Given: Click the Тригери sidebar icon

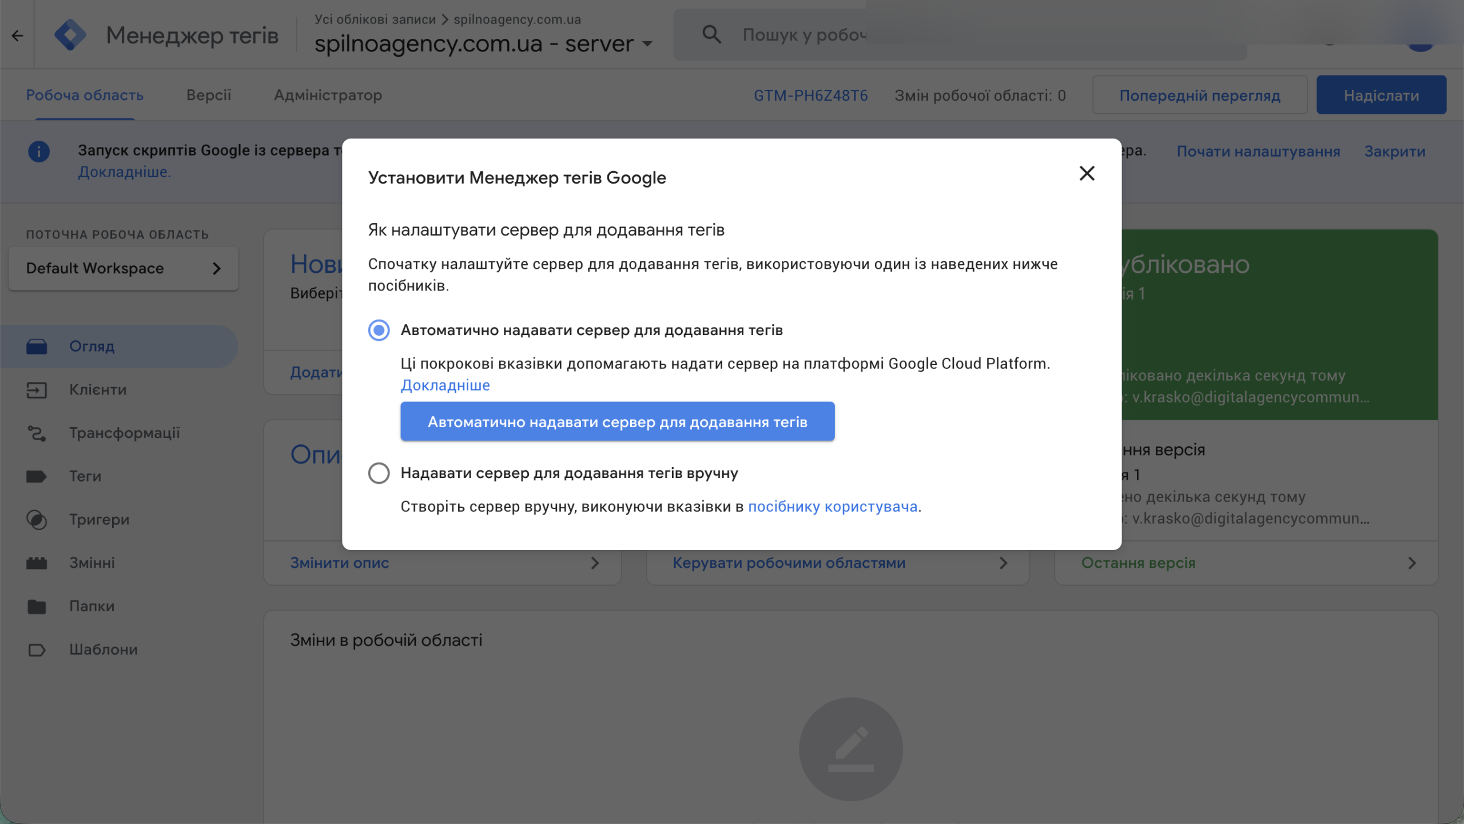Looking at the screenshot, I should point(37,520).
